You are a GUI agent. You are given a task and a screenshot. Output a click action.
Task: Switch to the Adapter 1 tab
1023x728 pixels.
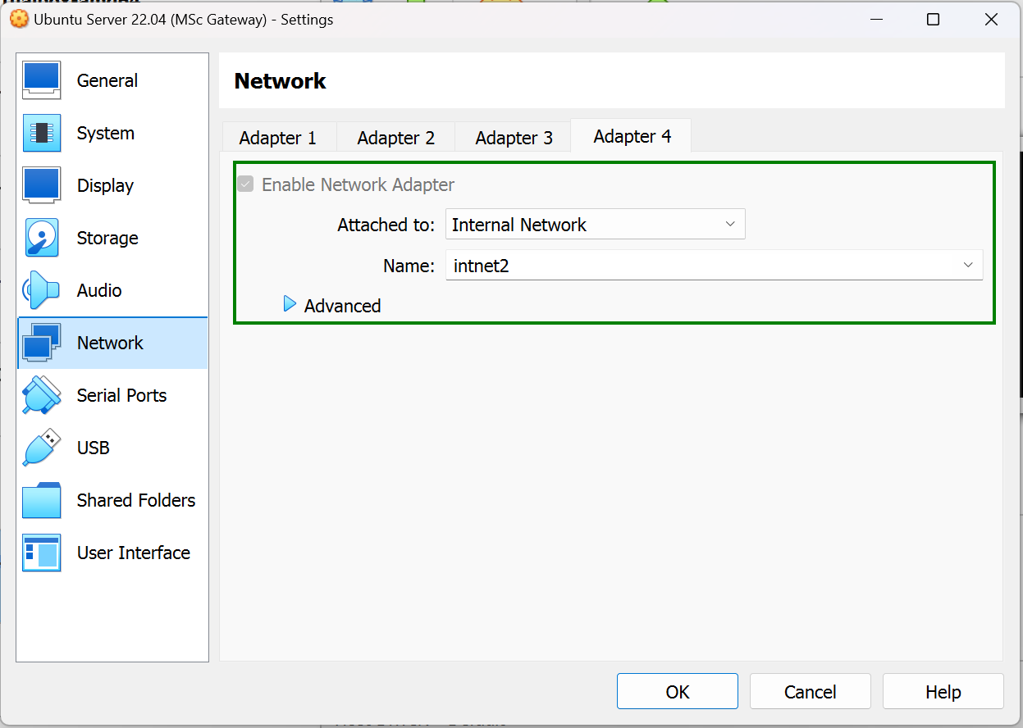[278, 138]
